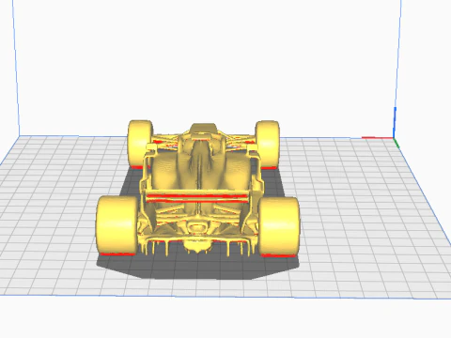Click the rear left wheel of car

[117, 226]
